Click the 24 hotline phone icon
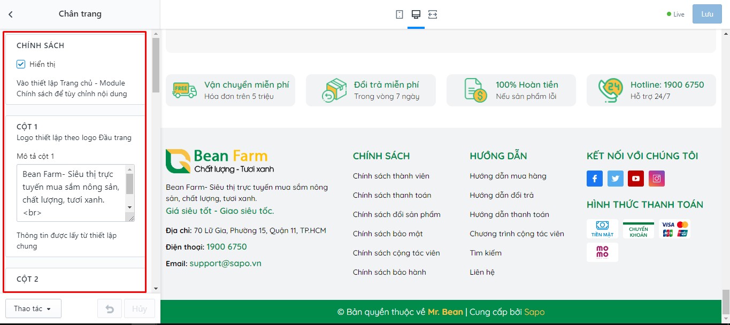 (611, 90)
